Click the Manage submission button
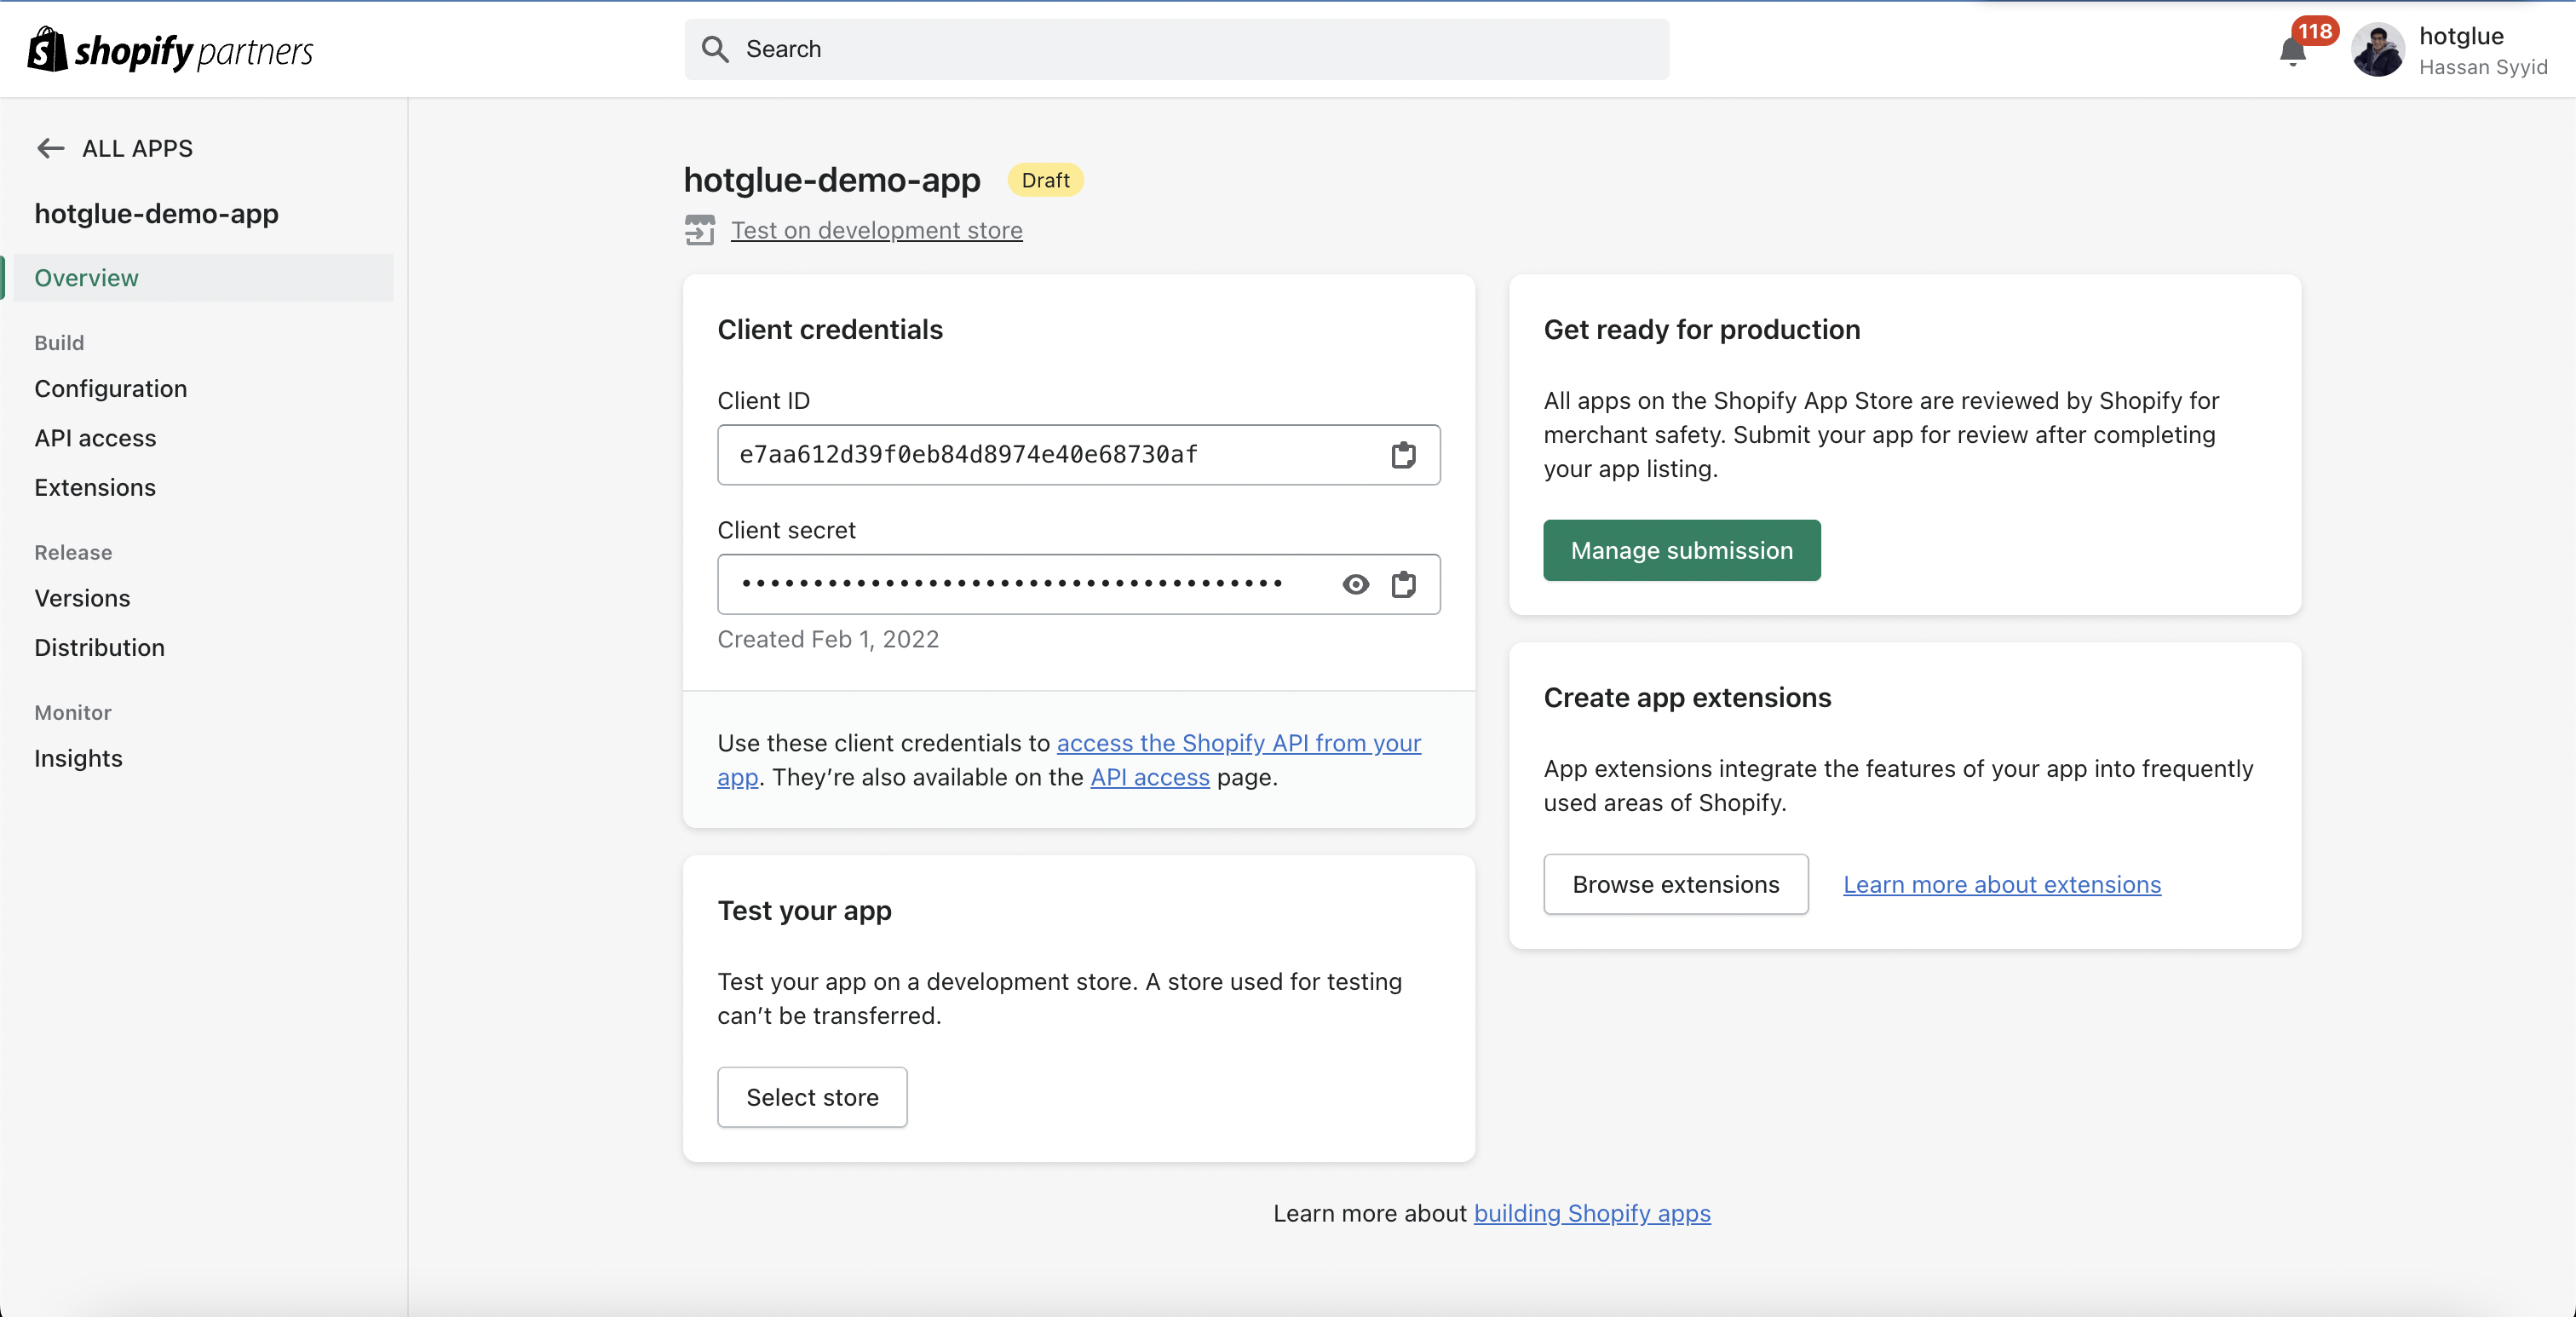This screenshot has height=1317, width=2576. (x=1681, y=550)
